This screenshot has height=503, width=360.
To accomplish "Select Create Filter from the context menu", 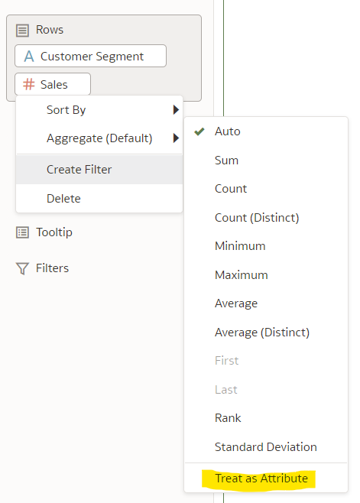I will 99,170.
